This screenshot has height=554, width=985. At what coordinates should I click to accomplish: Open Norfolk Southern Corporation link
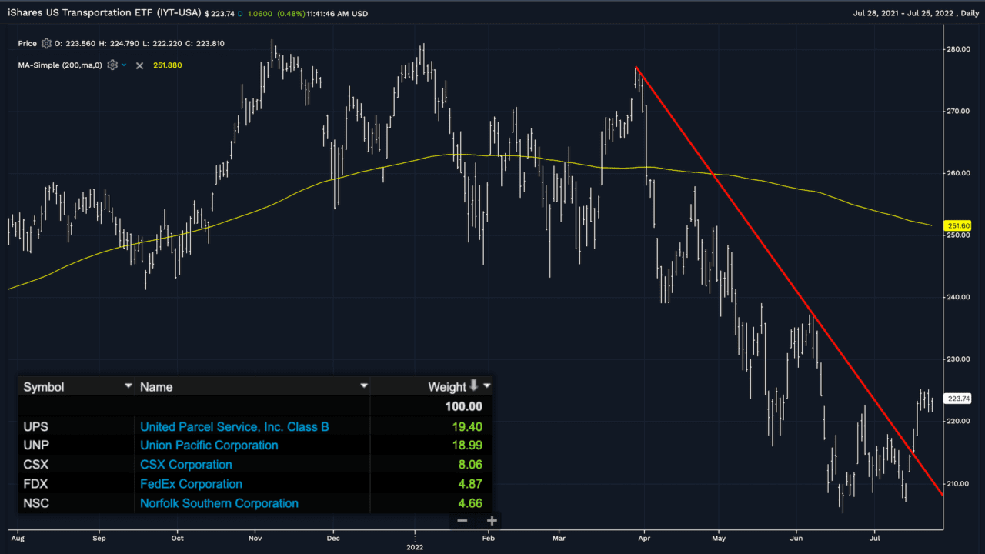pyautogui.click(x=219, y=503)
